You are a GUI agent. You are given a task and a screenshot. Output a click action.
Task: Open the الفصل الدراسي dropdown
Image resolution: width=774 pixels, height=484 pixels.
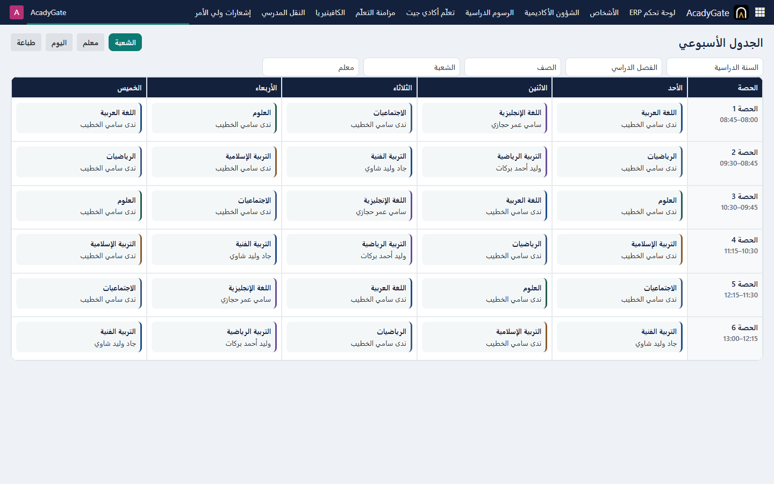point(614,67)
